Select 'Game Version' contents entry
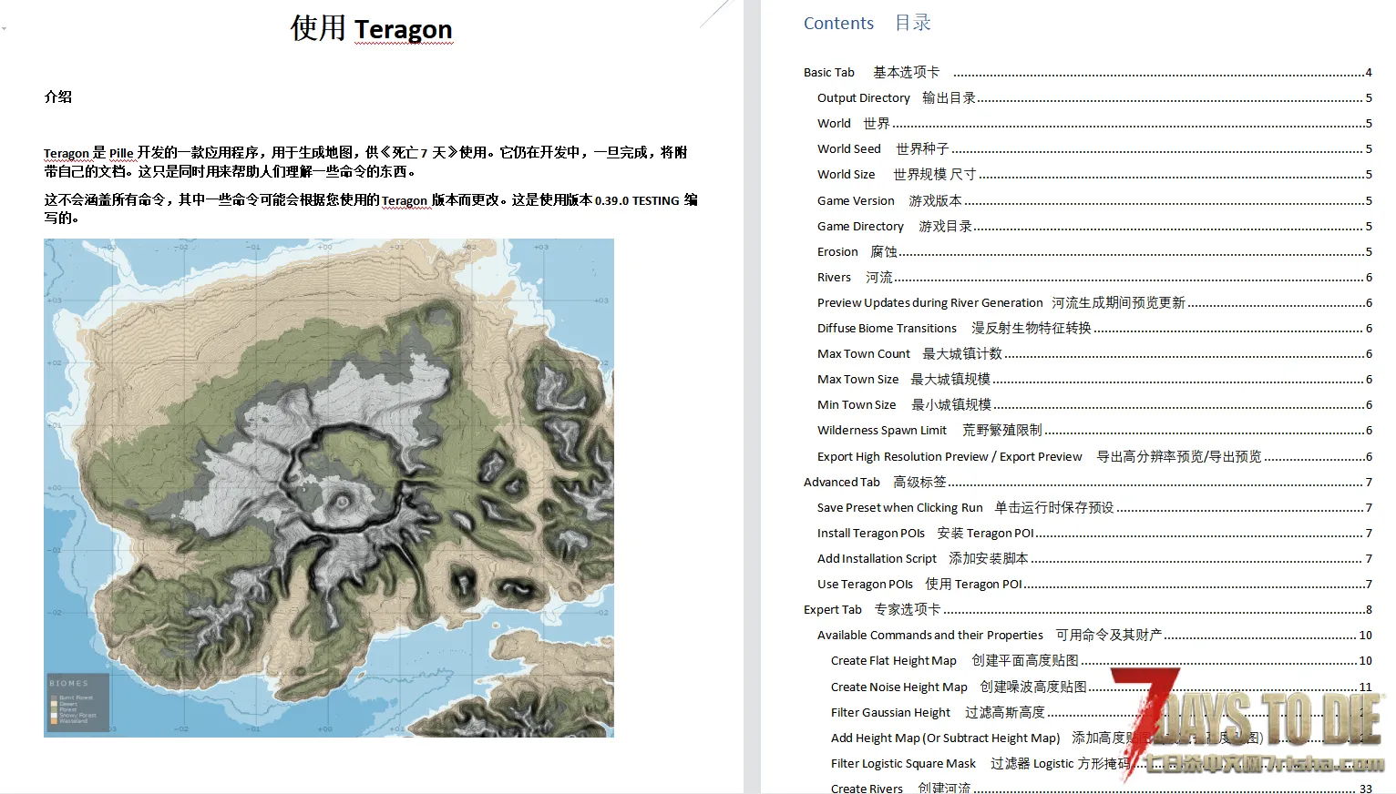 click(x=1094, y=200)
